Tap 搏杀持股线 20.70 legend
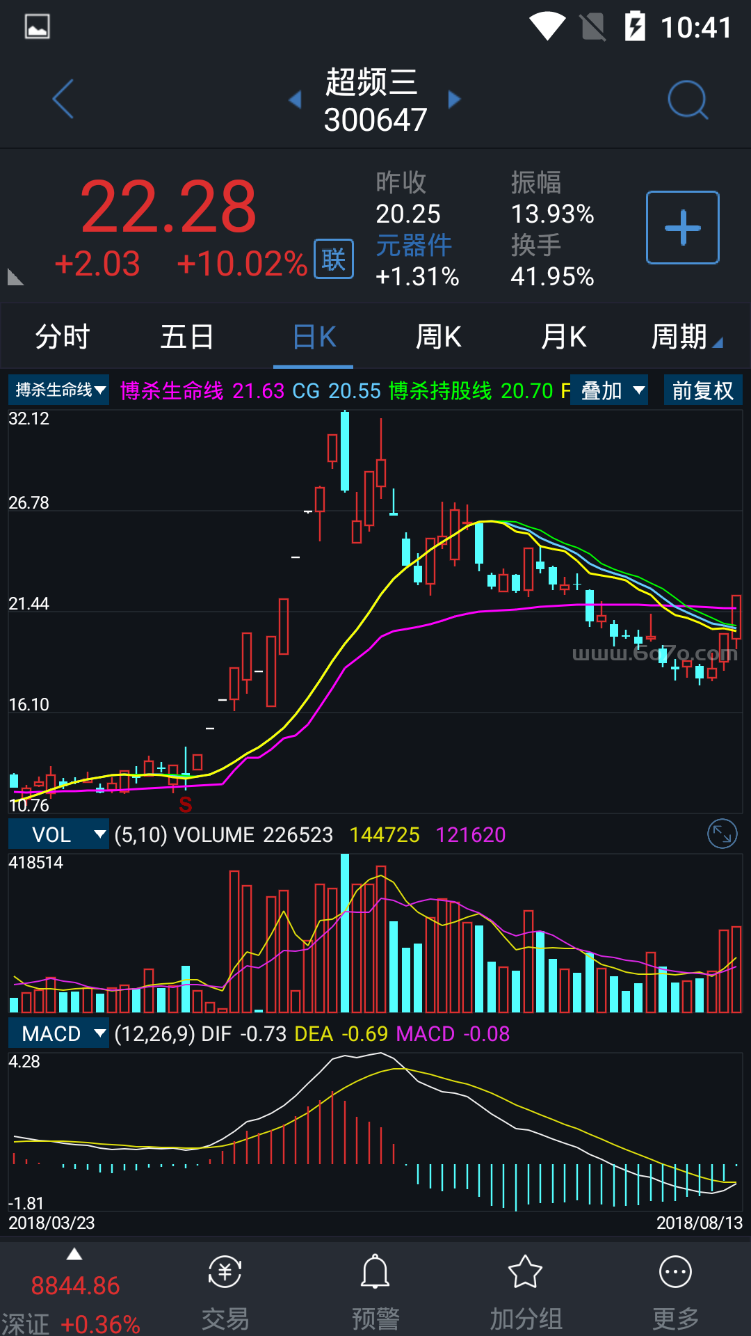 pyautogui.click(x=471, y=391)
